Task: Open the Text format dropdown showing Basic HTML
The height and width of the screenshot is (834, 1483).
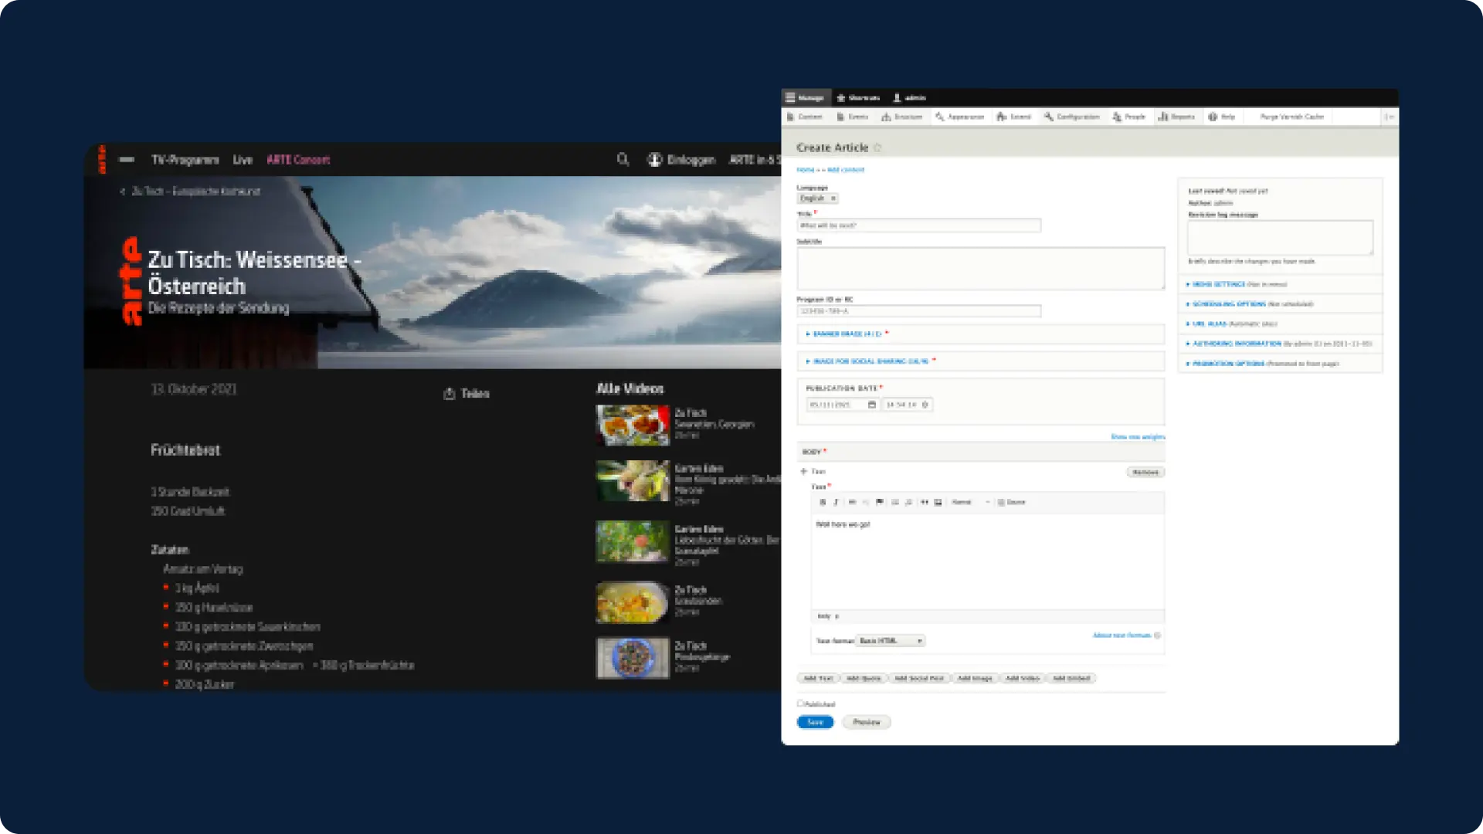Action: pos(890,641)
